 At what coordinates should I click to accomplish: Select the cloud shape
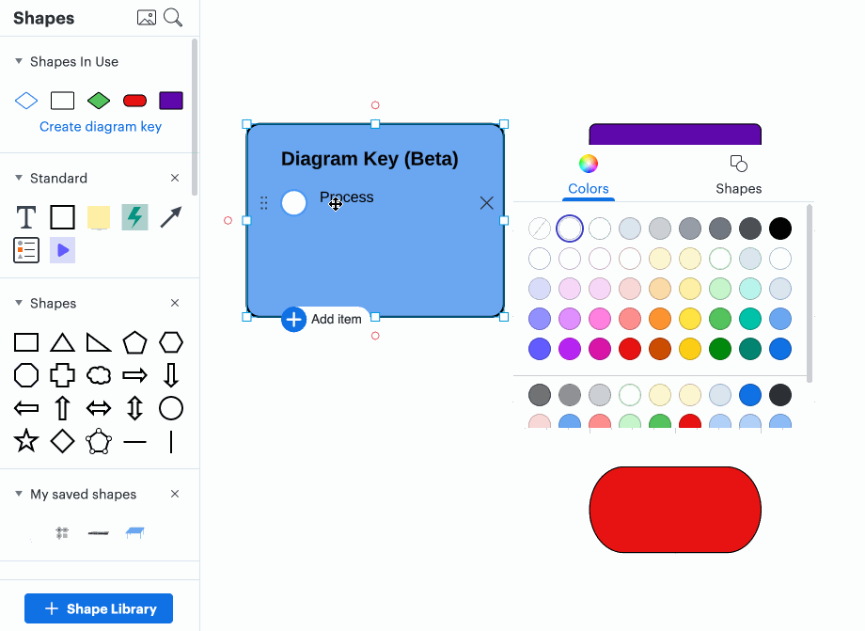(x=98, y=374)
